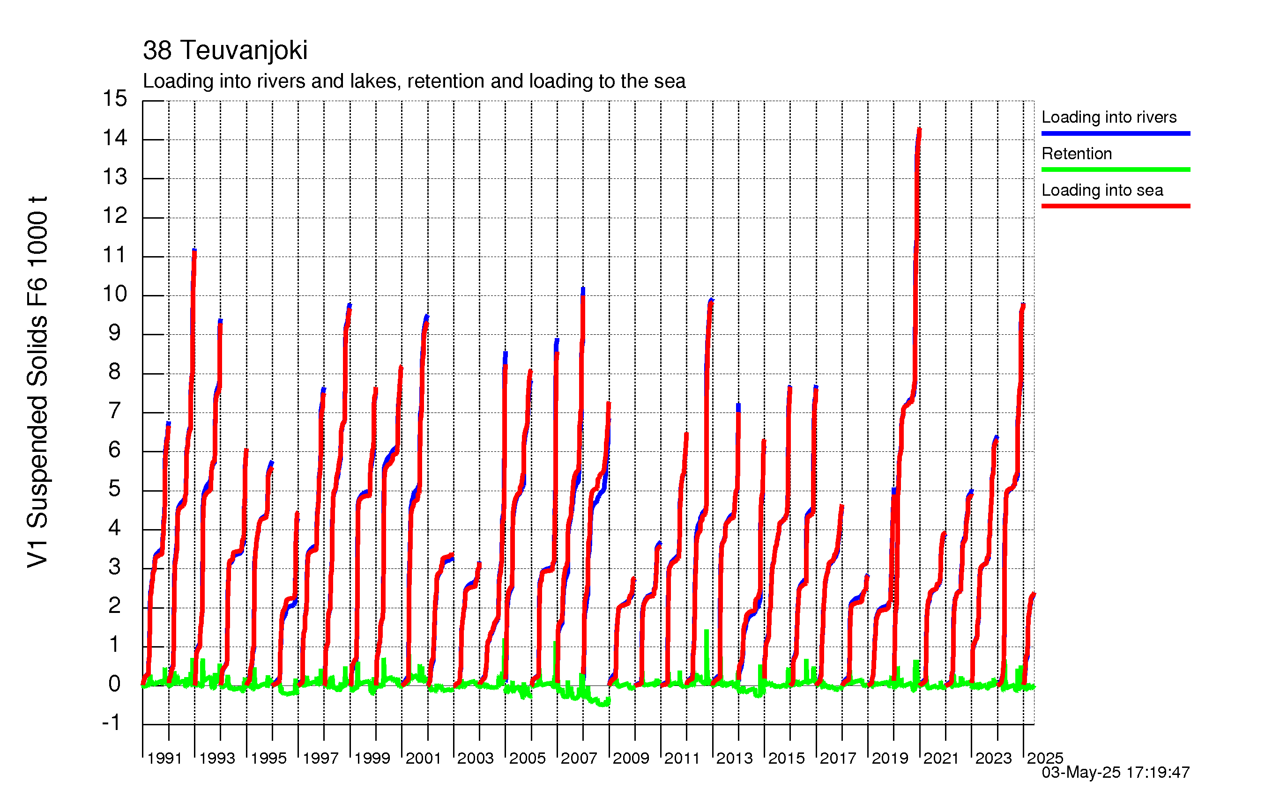Click the y-axis label 'V1 Suspended Solids F6 1000 t'
This screenshot has height=796, width=1265.
[x=38, y=382]
